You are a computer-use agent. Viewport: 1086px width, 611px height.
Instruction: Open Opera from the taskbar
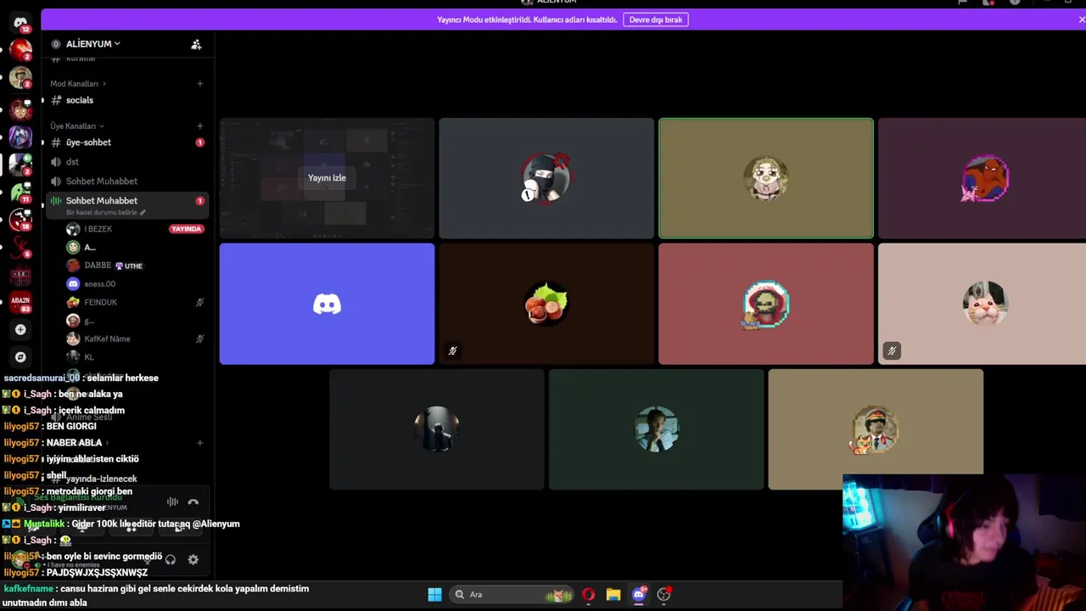pyautogui.click(x=588, y=595)
